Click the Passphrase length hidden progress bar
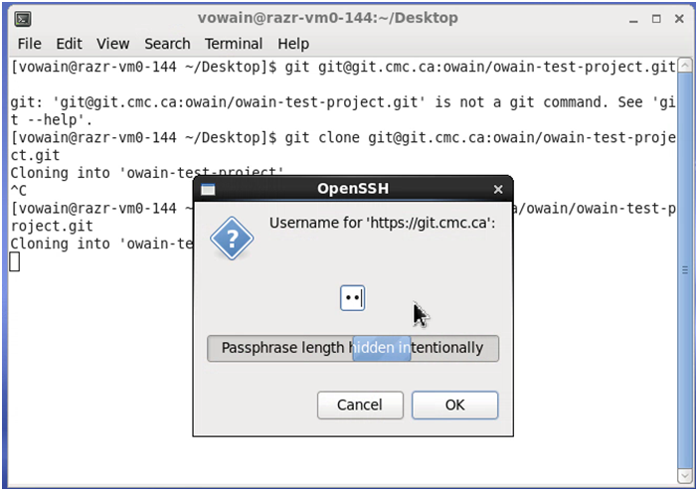This screenshot has height=492, width=699. coord(353,348)
